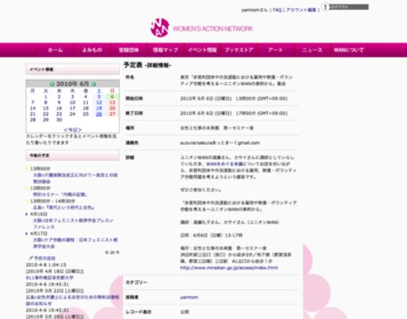Open the 広島 女性弁護士 free consultation link
The width and height of the screenshot is (407, 319).
(x=72, y=300)
